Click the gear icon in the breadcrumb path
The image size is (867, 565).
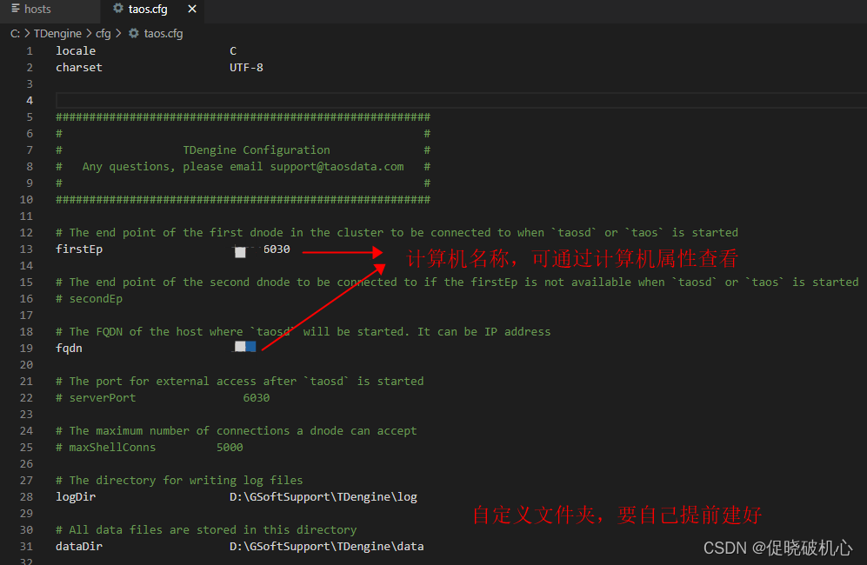pyautogui.click(x=134, y=33)
